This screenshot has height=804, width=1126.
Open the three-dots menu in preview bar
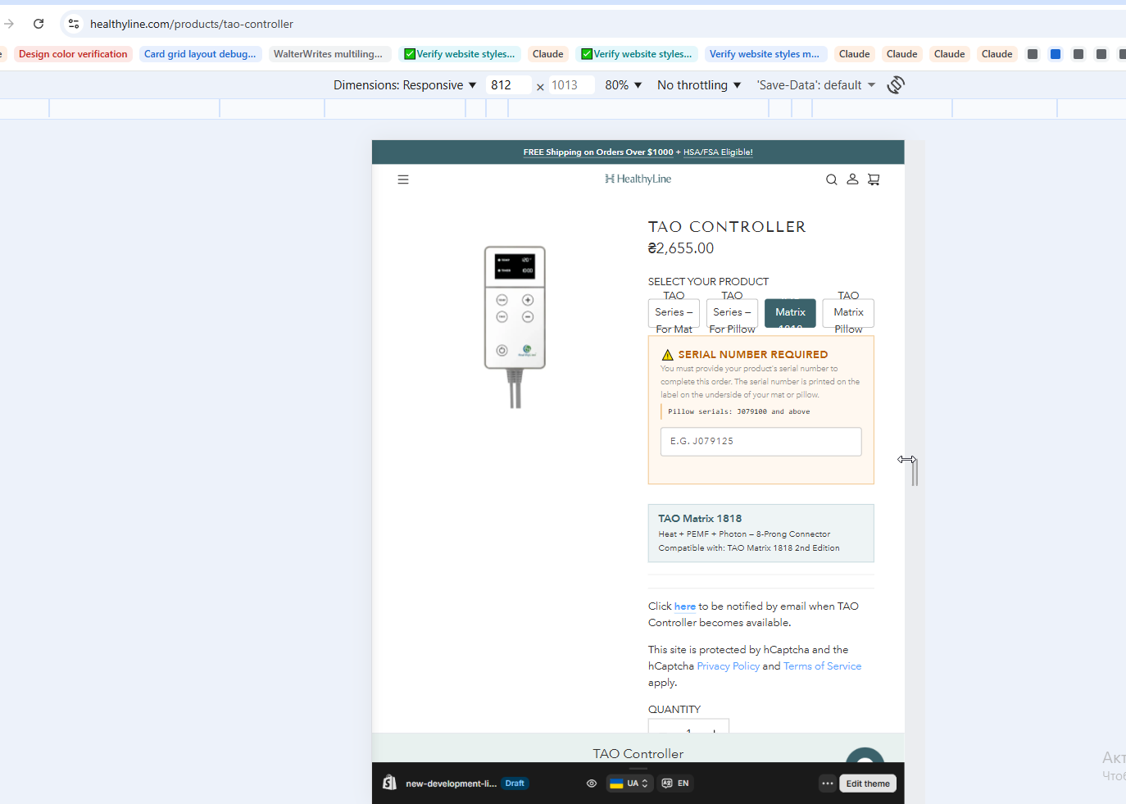click(x=827, y=784)
